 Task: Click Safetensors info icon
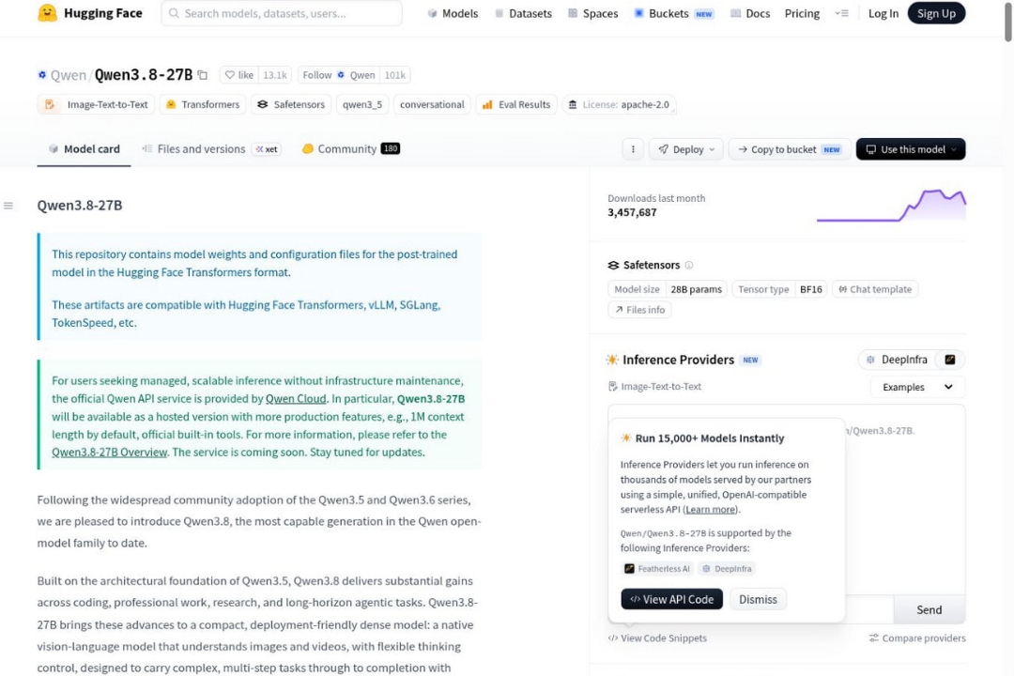(x=689, y=265)
